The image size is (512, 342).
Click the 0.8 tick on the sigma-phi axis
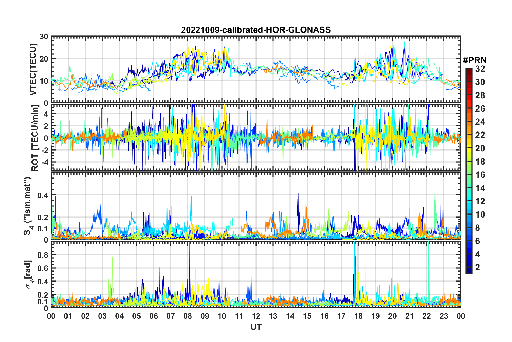pyautogui.click(x=43, y=255)
